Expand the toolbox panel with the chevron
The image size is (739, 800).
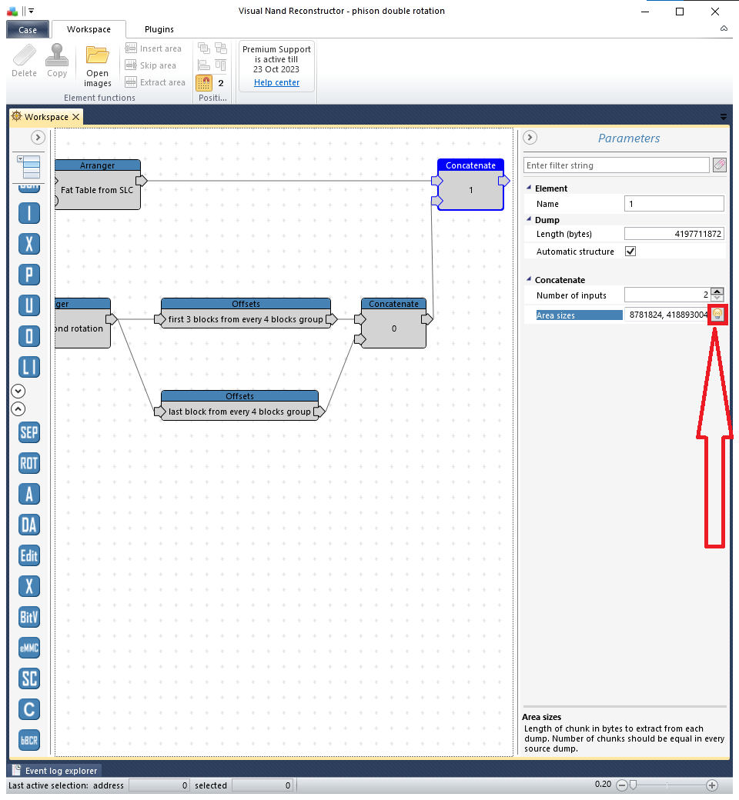tap(38, 137)
